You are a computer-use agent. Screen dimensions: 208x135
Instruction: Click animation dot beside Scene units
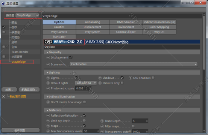click(x=48, y=64)
